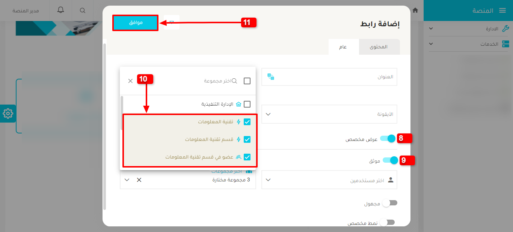Open the الأيقونة dropdown

pyautogui.click(x=268, y=114)
